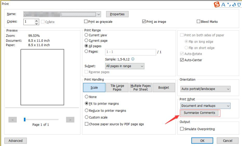Click the Pages range input field
The image size is (242, 146).
[131, 52]
